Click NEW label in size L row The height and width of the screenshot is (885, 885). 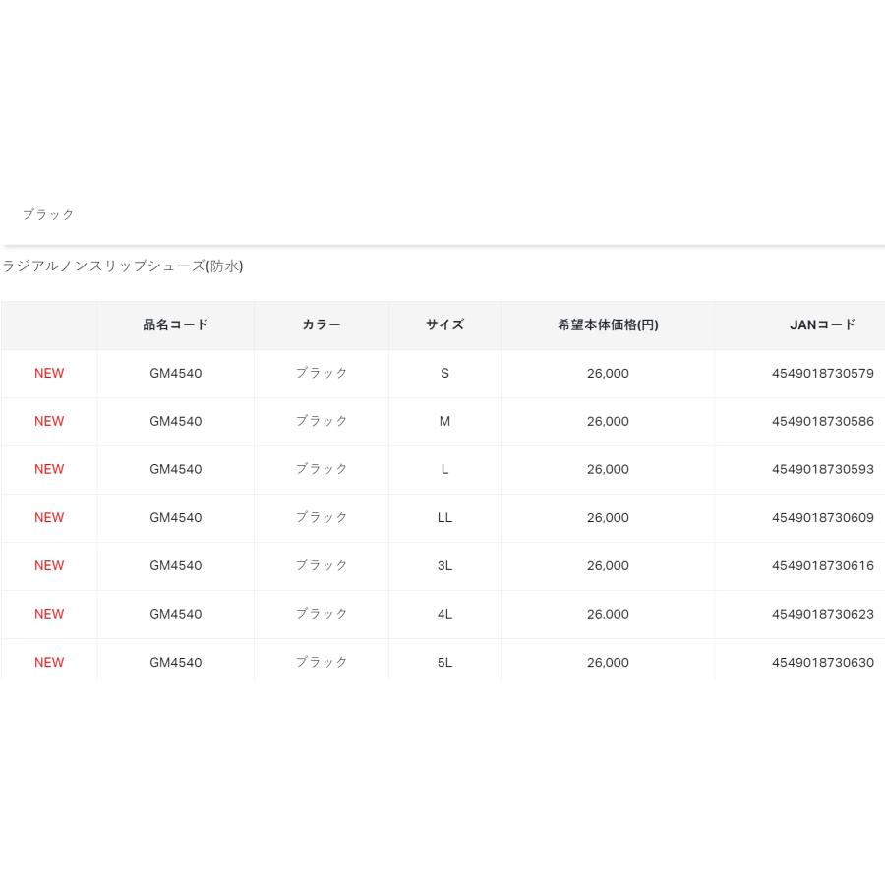point(49,469)
